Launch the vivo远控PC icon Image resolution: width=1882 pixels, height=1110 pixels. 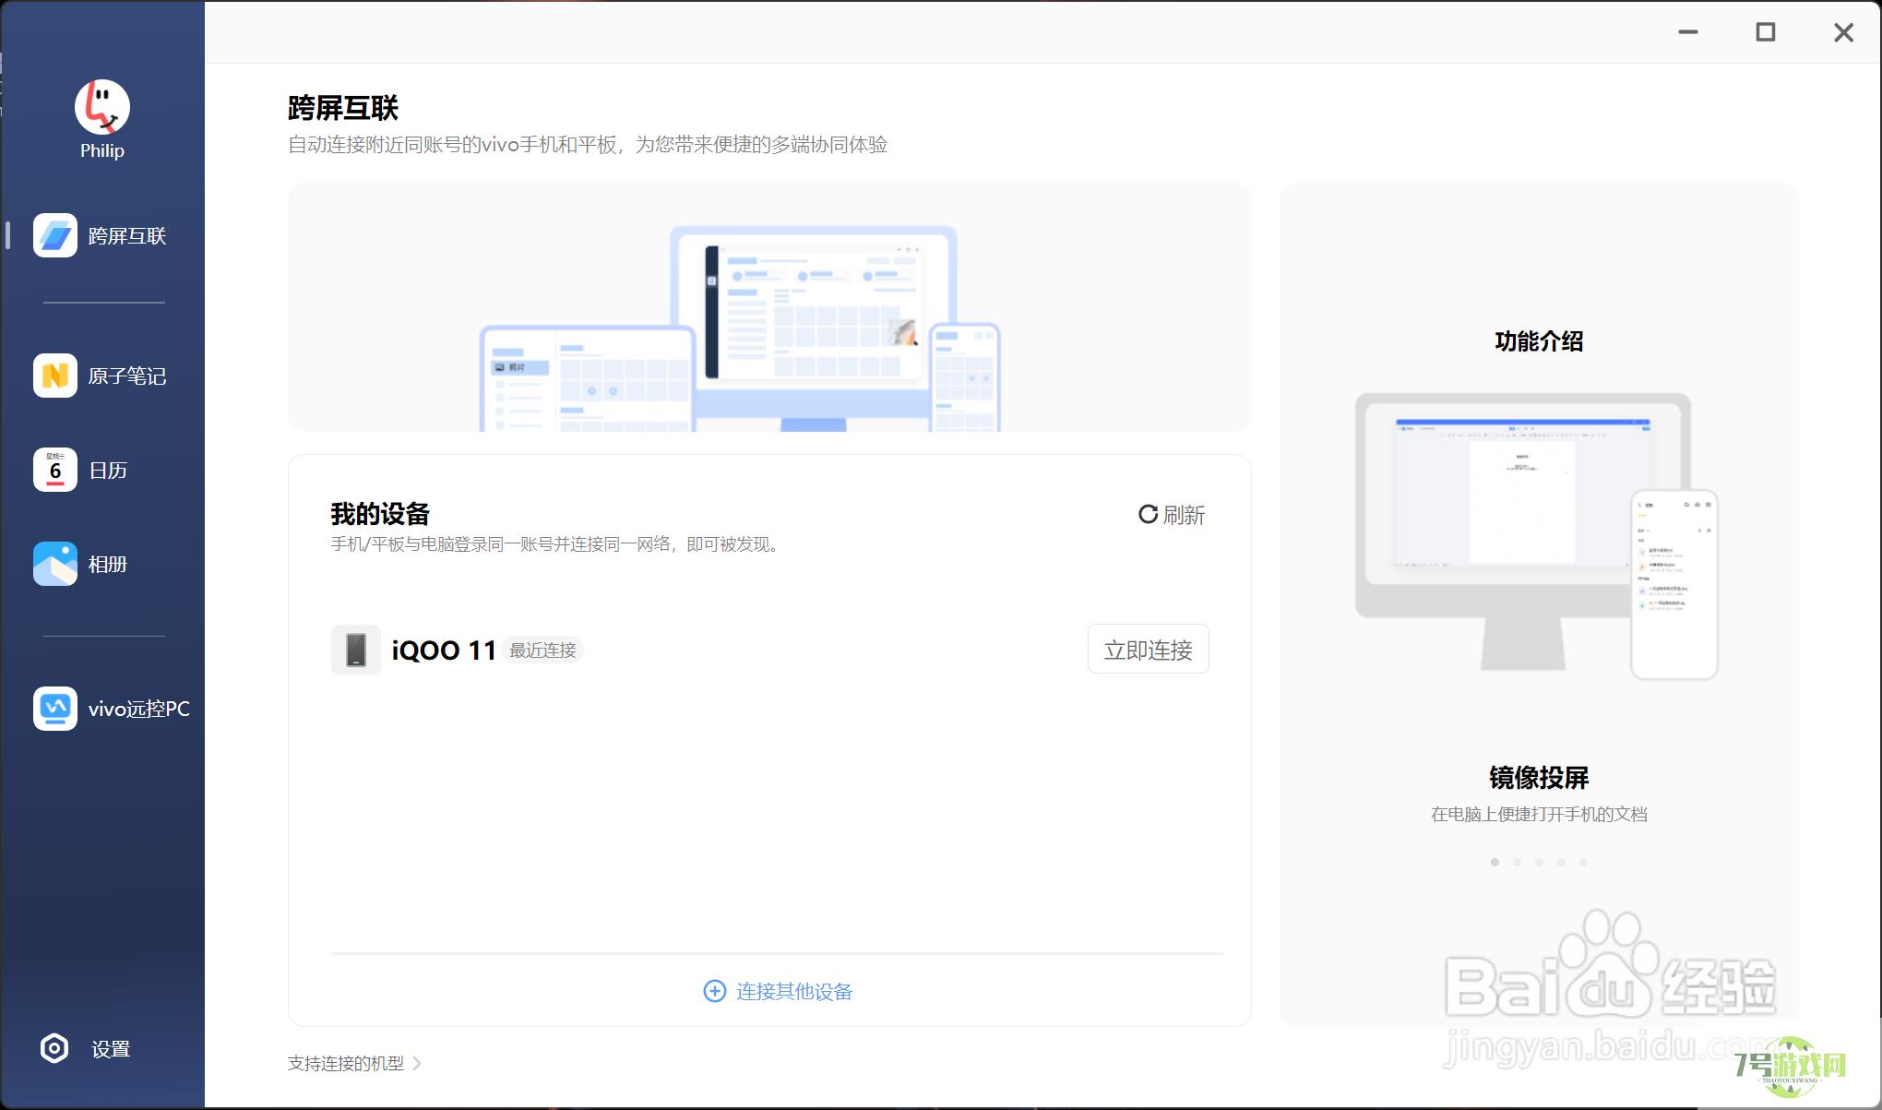(x=55, y=709)
